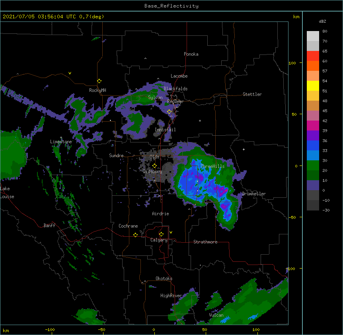Image resolution: width=343 pixels, height=335 pixels.
Task: Click the Sundre city label
Action: tap(116, 156)
